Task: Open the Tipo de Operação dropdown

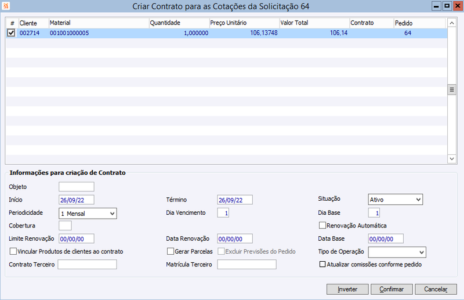Action: tap(397, 252)
